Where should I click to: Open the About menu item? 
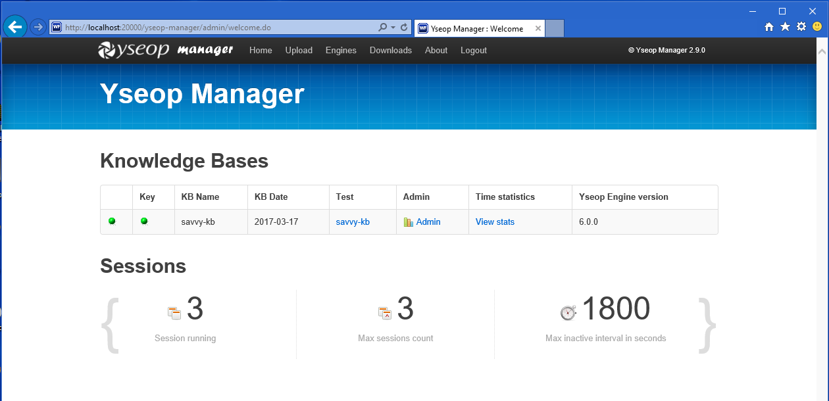tap(436, 51)
